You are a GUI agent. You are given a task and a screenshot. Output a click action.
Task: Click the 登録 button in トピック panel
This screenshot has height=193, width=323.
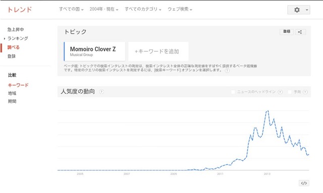coord(287,32)
